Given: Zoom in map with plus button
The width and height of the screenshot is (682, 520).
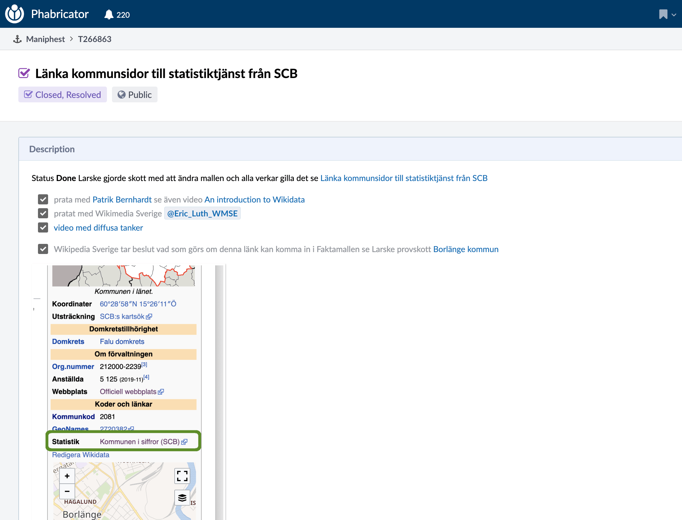Looking at the screenshot, I should 67,476.
